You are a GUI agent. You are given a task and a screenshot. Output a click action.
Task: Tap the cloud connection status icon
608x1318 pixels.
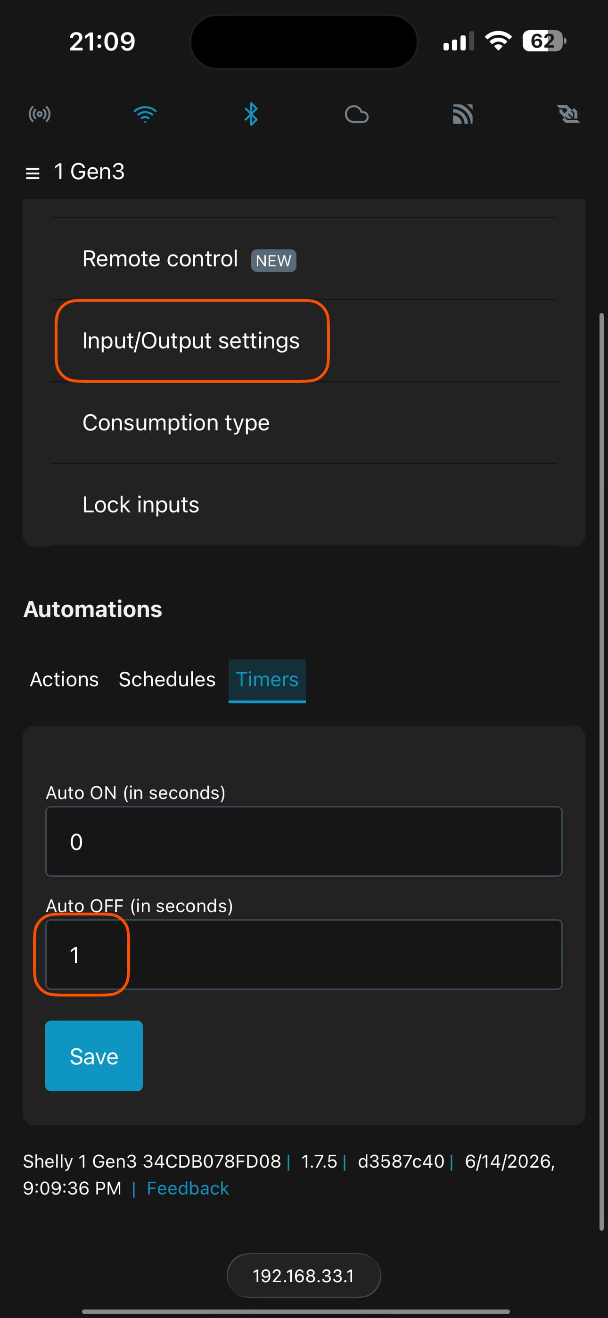[357, 114]
